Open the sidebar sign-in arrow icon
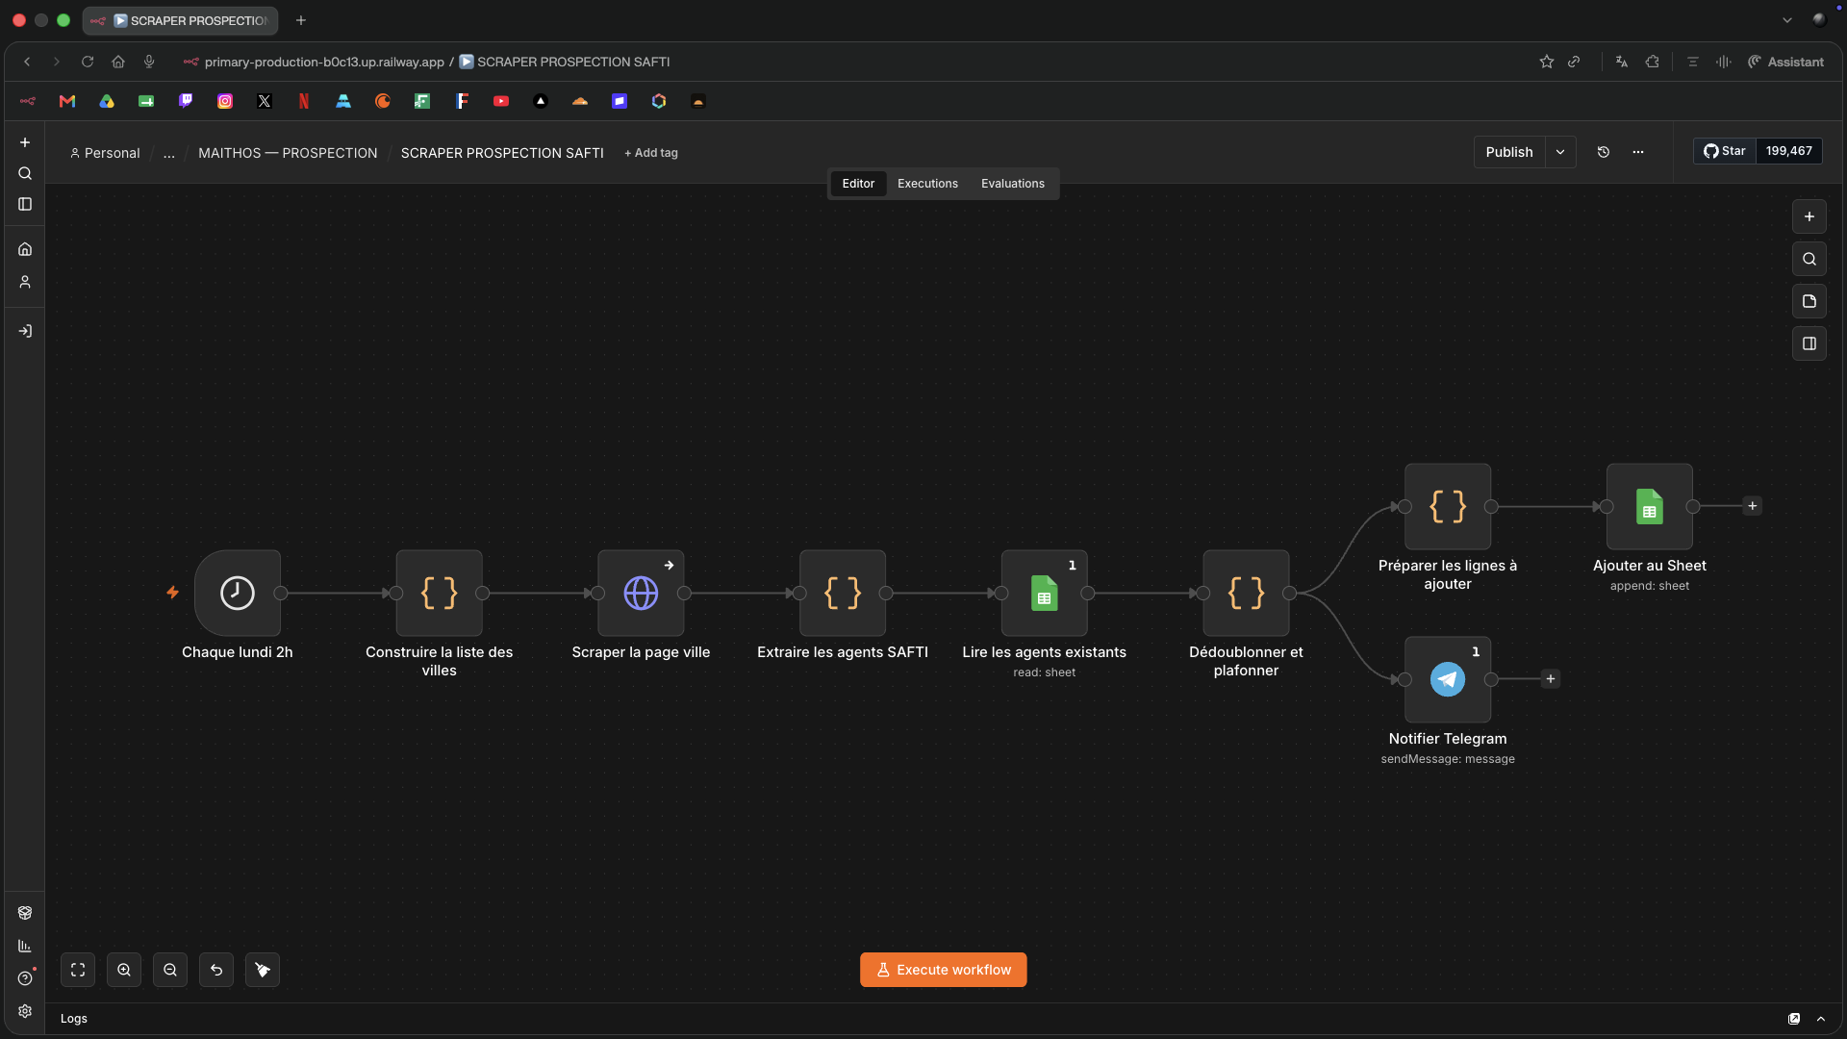1847x1039 pixels. [25, 331]
